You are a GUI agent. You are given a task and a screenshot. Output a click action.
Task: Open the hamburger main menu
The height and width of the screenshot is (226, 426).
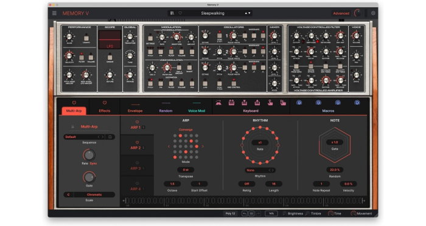tap(54, 13)
